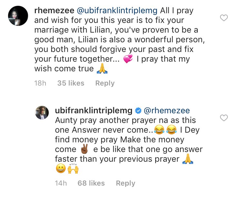The height and width of the screenshot is (203, 242).
Task: Open the @rhemezee mention in the reply
Action: pos(166,111)
